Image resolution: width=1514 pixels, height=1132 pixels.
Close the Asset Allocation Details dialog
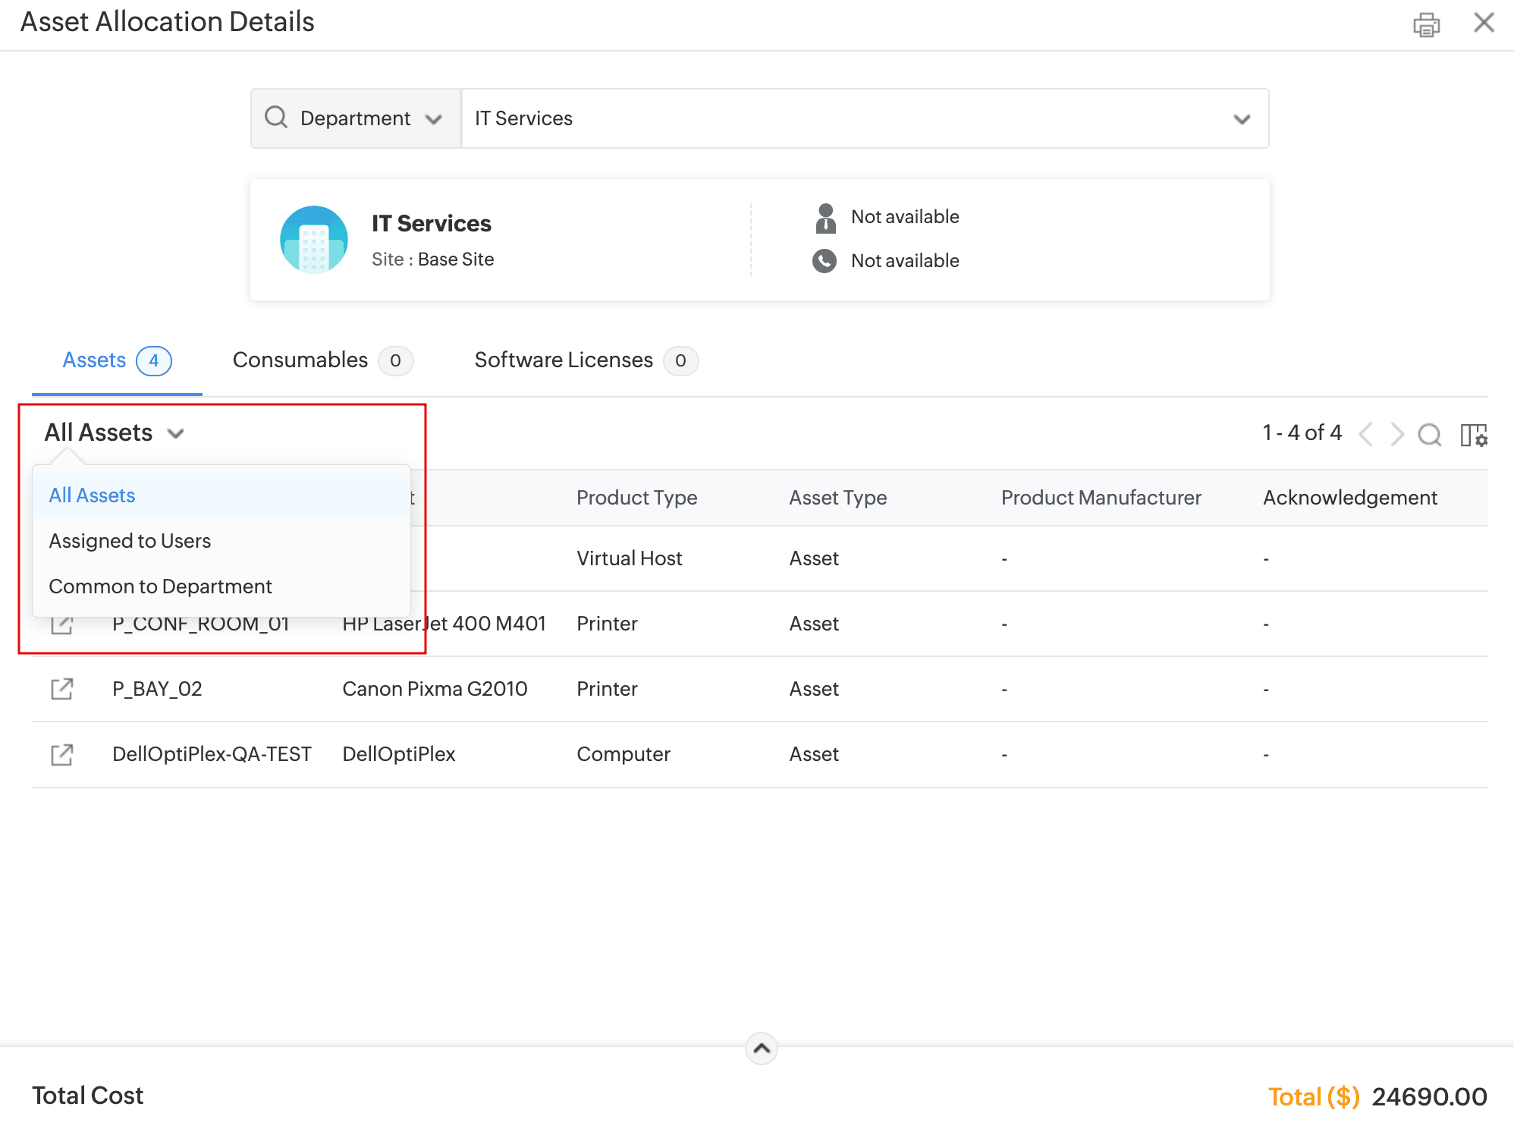pos(1484,23)
